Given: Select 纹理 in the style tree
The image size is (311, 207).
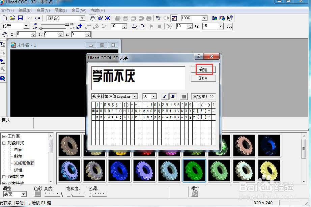Looking at the screenshot, I should [x=18, y=170].
